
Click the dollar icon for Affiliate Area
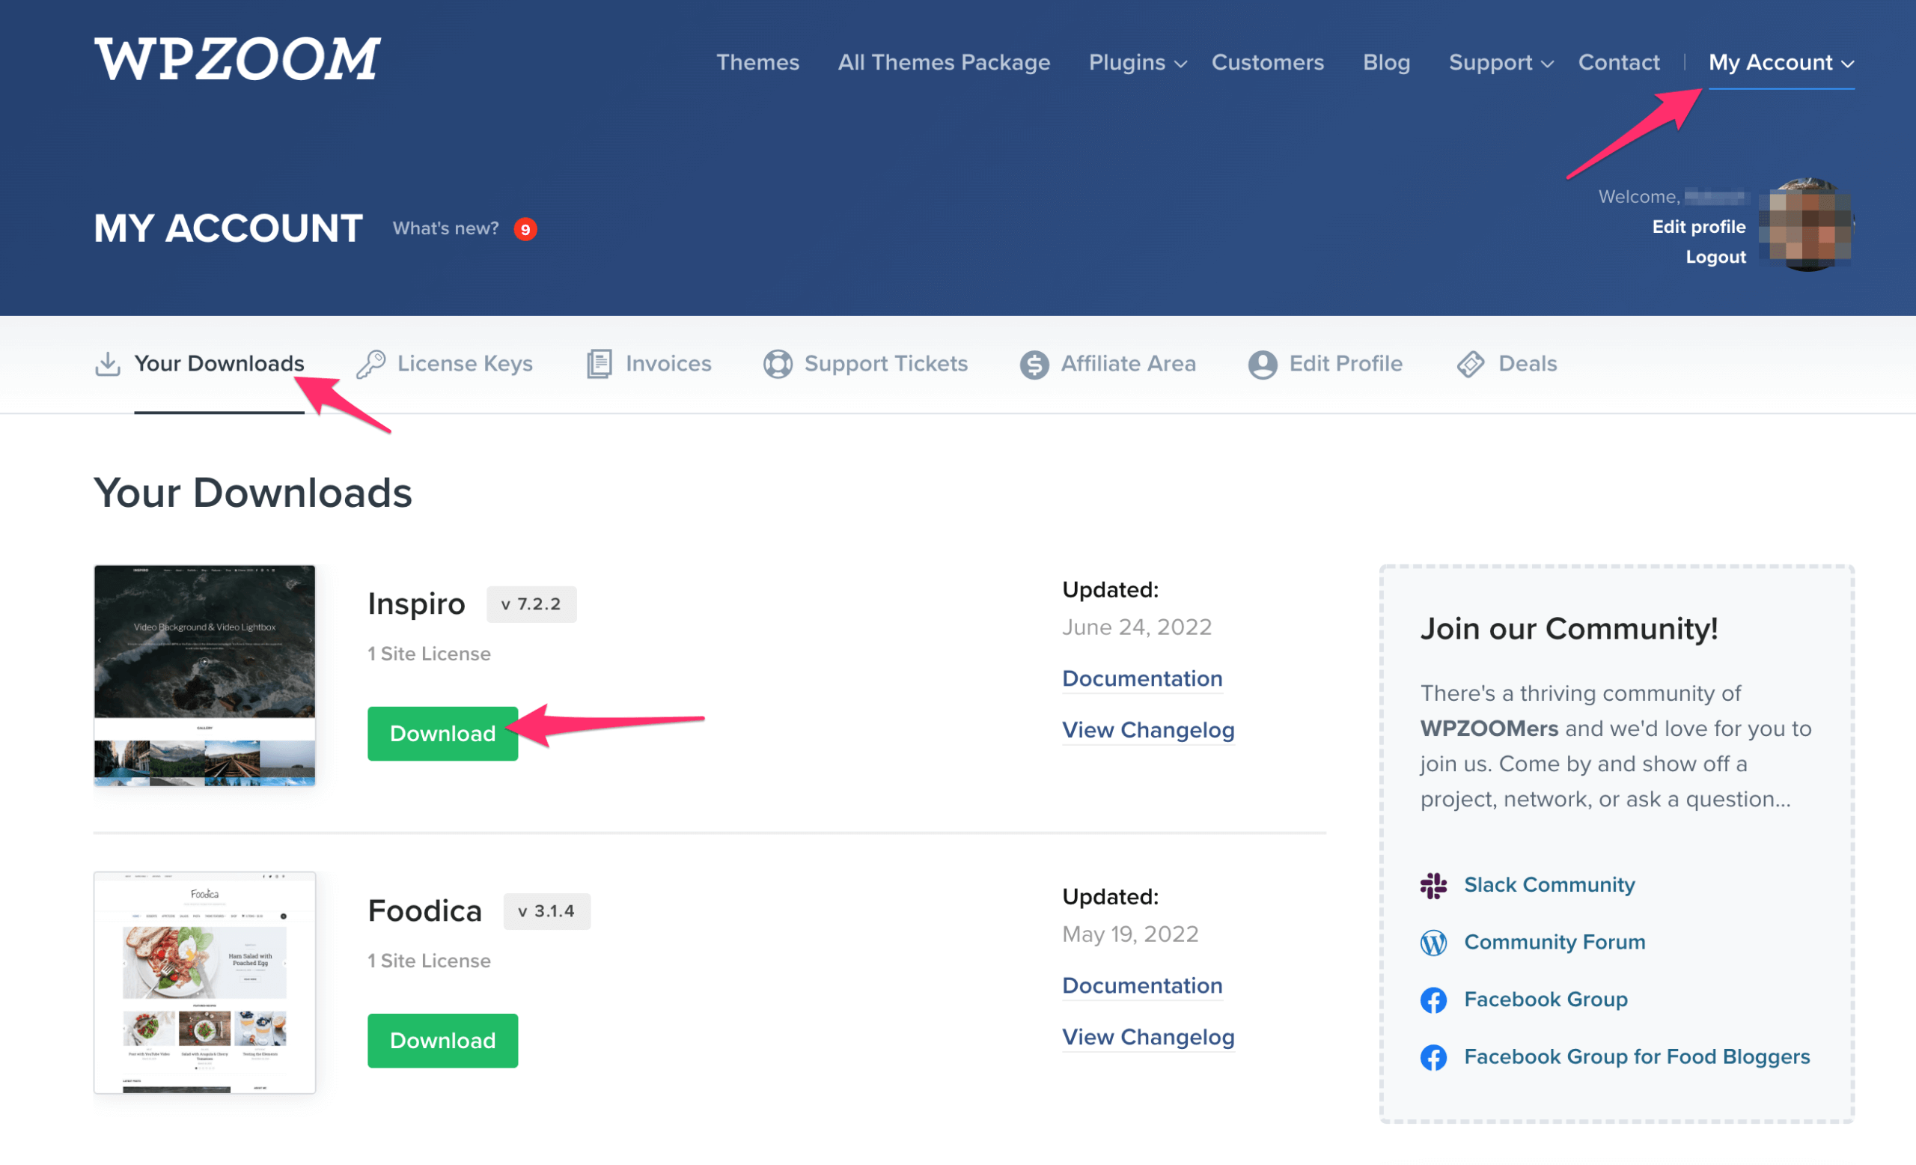1034,364
